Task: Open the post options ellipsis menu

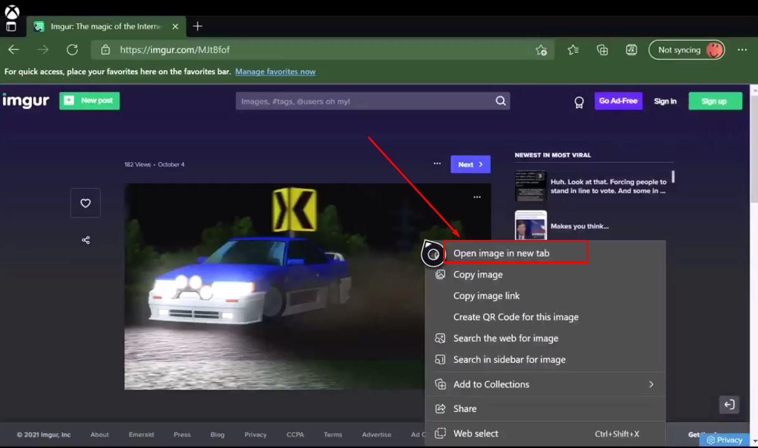Action: (437, 163)
